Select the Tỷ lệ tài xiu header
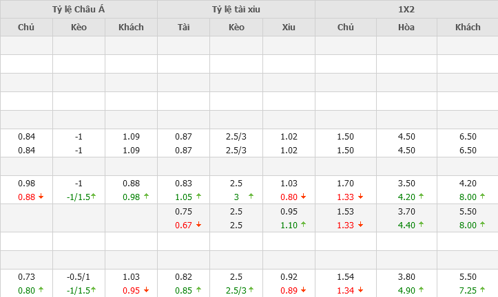This screenshot has width=498, height=297. (236, 9)
